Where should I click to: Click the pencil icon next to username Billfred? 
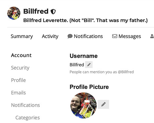pyautogui.click(x=89, y=65)
